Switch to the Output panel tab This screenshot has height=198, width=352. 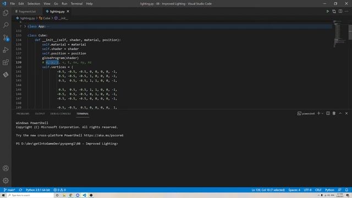pos(40,114)
